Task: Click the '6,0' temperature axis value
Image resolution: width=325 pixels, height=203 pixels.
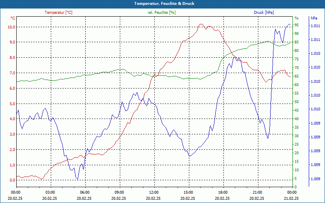Action: 12,88
